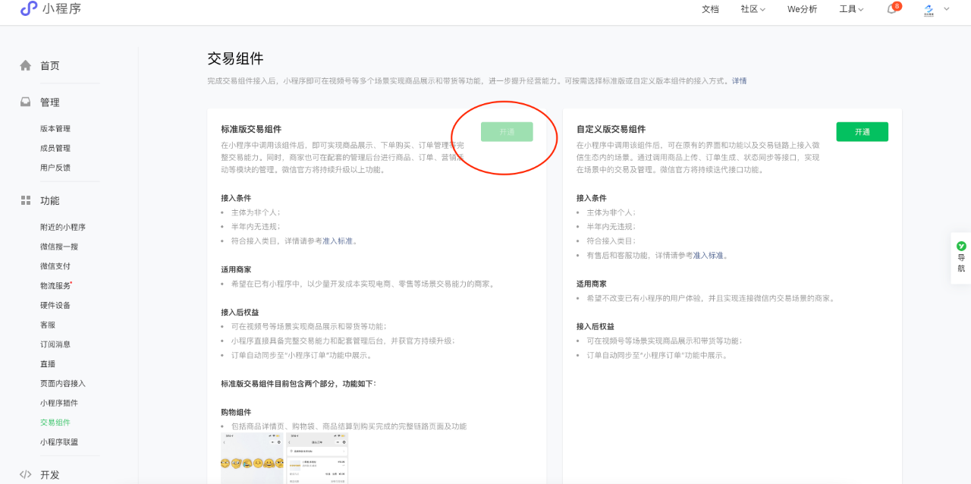Select 交易组件 in the sidebar
Screen dimensions: 971x484
[55, 422]
